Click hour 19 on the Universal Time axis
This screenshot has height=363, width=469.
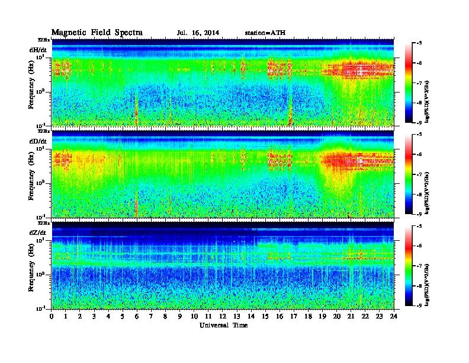(322, 317)
